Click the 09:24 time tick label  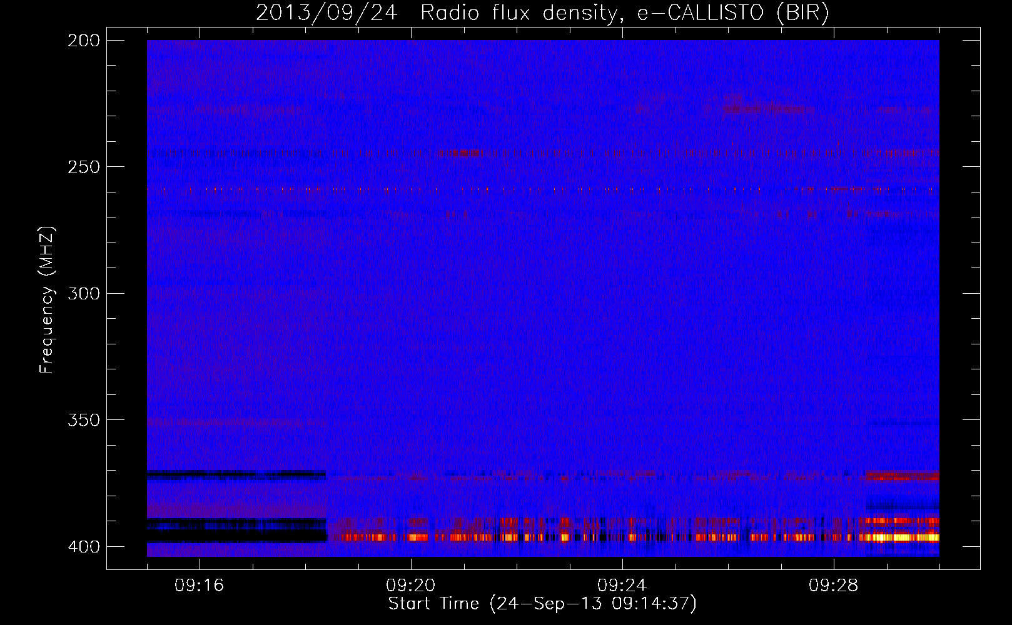tap(622, 586)
